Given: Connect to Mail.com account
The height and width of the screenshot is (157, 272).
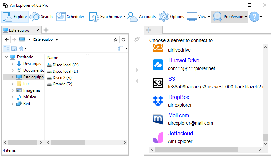Looking at the screenshot, I should [x=179, y=115].
